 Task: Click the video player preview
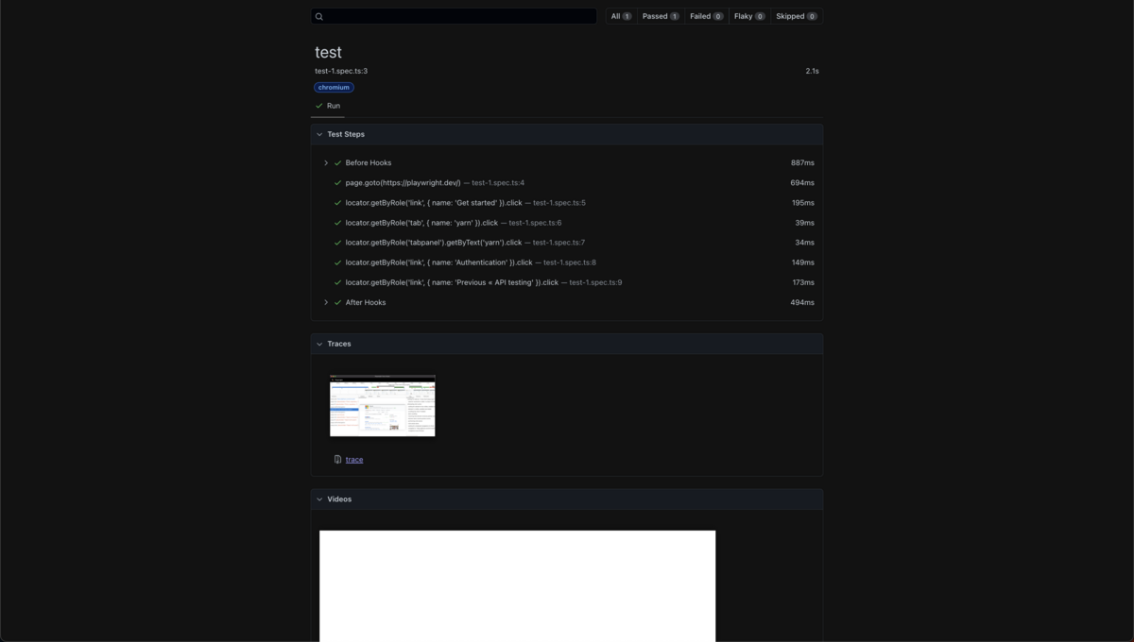(517, 586)
